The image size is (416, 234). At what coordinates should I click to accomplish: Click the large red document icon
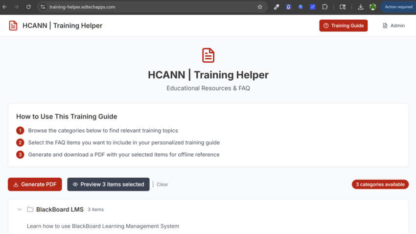[x=208, y=55]
